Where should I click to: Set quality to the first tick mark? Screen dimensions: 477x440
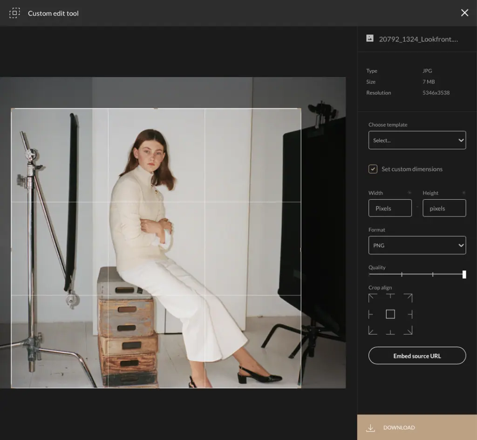402,274
